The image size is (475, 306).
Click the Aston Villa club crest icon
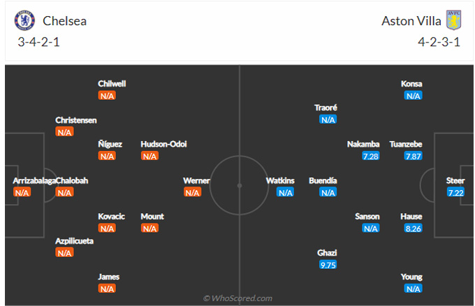[453, 20]
